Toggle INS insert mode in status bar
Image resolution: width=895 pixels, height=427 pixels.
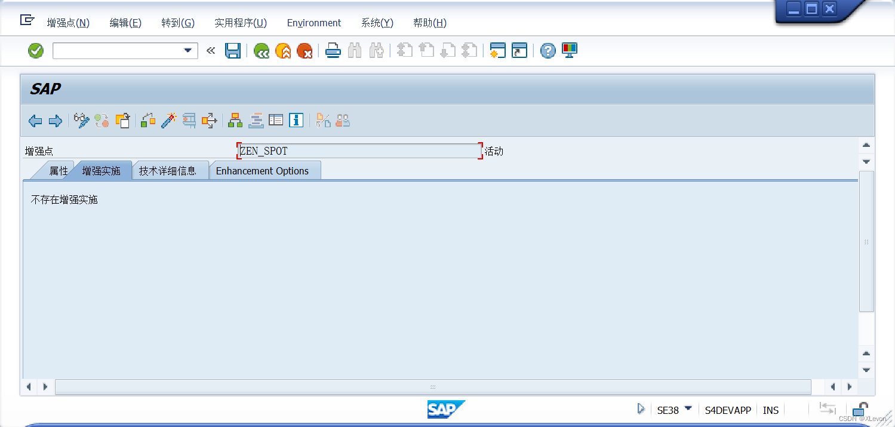770,410
